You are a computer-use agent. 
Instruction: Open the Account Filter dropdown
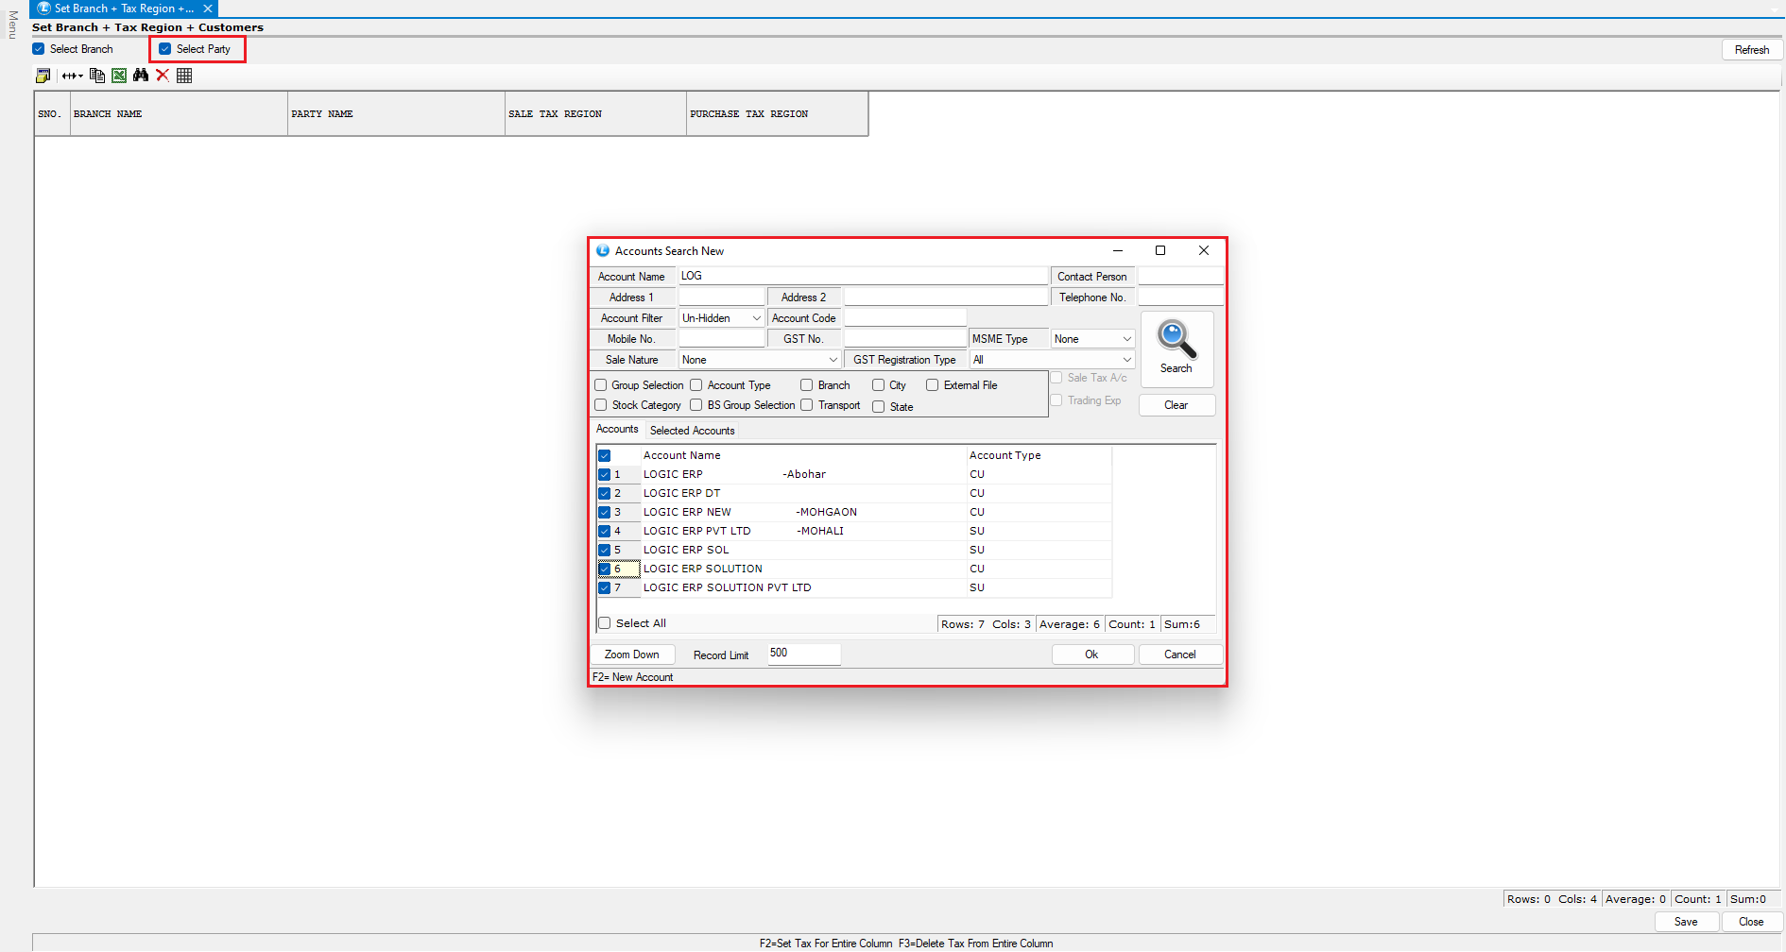click(756, 318)
